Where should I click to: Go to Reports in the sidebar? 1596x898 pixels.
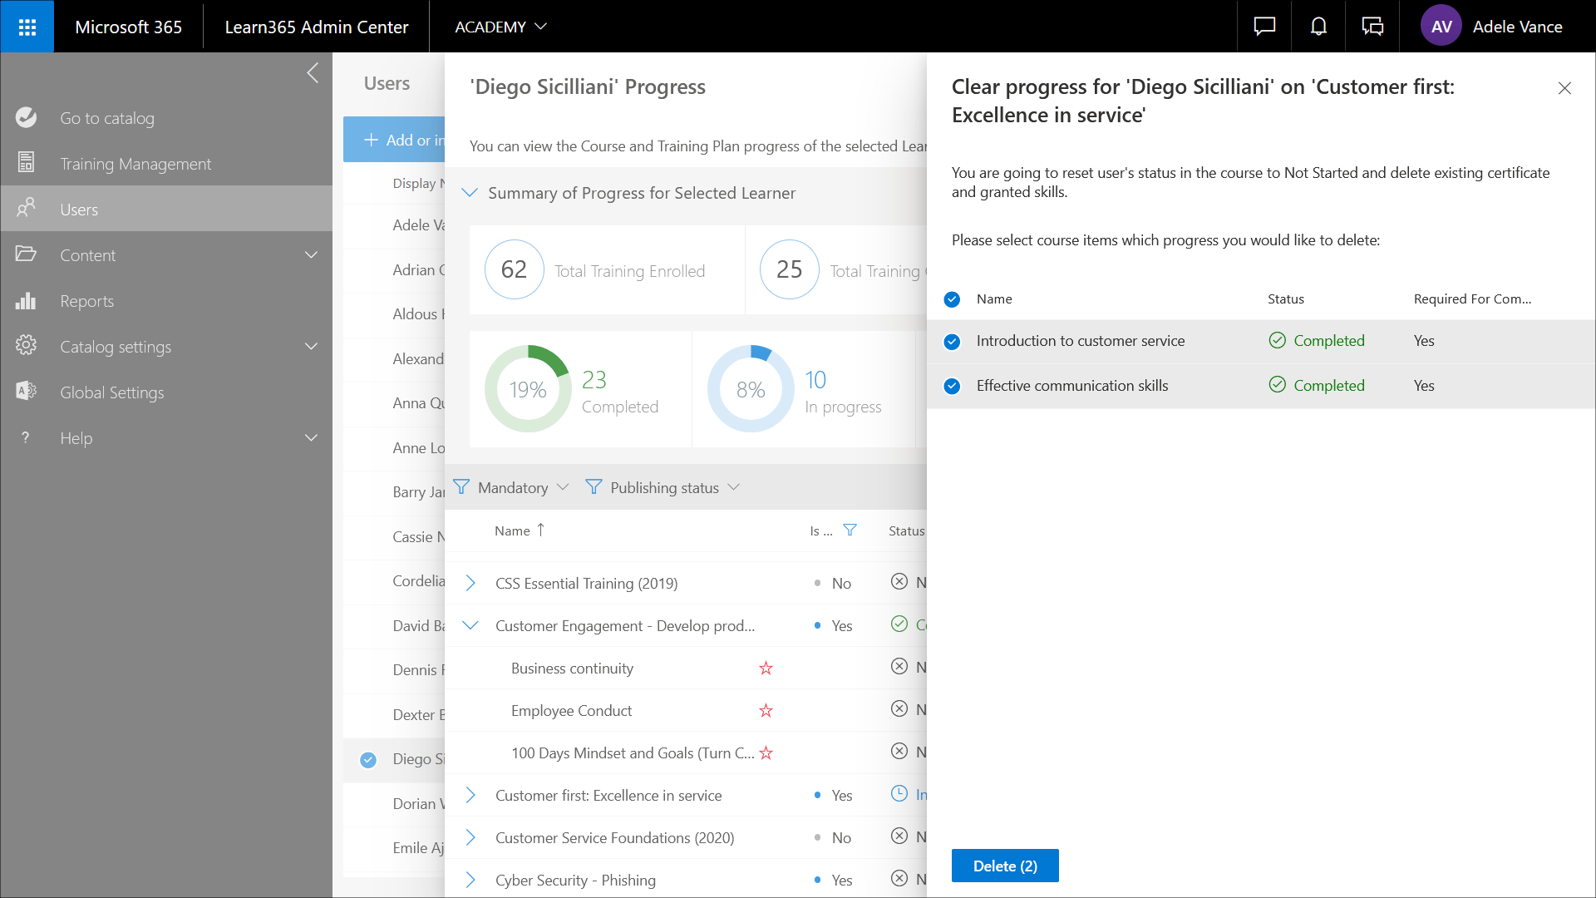[86, 301]
